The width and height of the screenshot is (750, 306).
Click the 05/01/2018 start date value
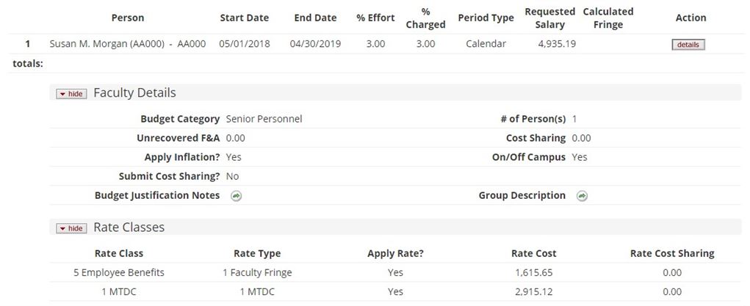click(244, 44)
